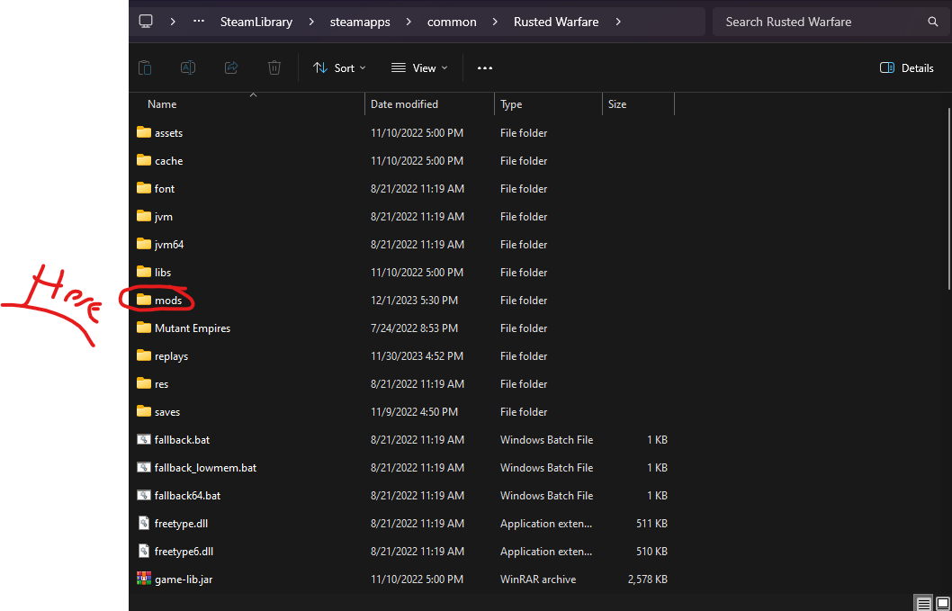Screen dimensions: 952x611
Task: Switch to large thumbnails view layout
Action: [941, 603]
